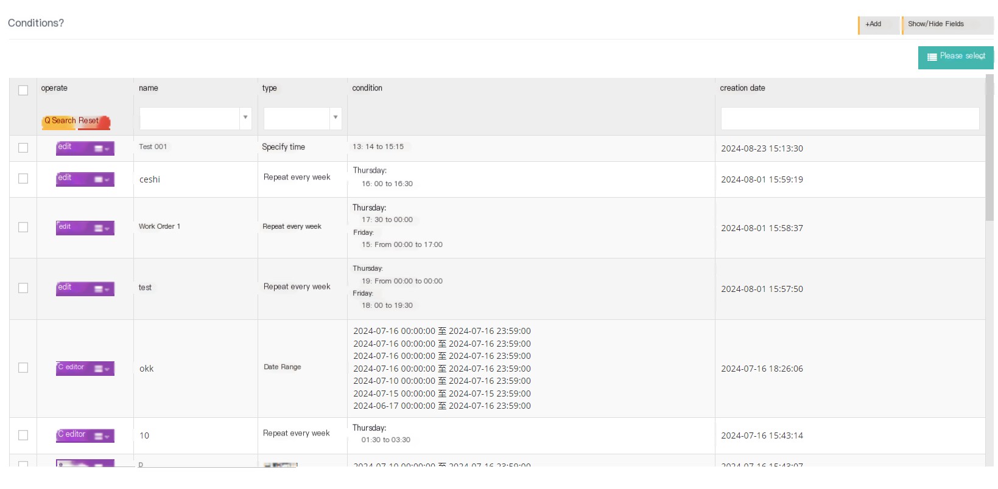The image size is (998, 489).
Task: Check the box for the ceshi row
Action: pos(23,179)
